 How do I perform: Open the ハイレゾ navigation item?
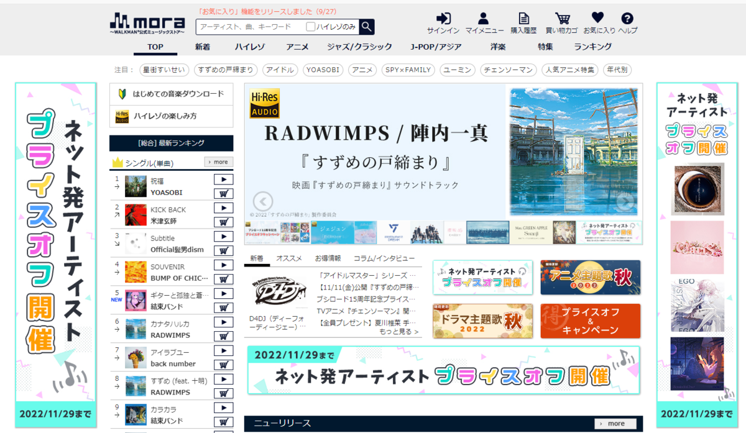coord(250,47)
